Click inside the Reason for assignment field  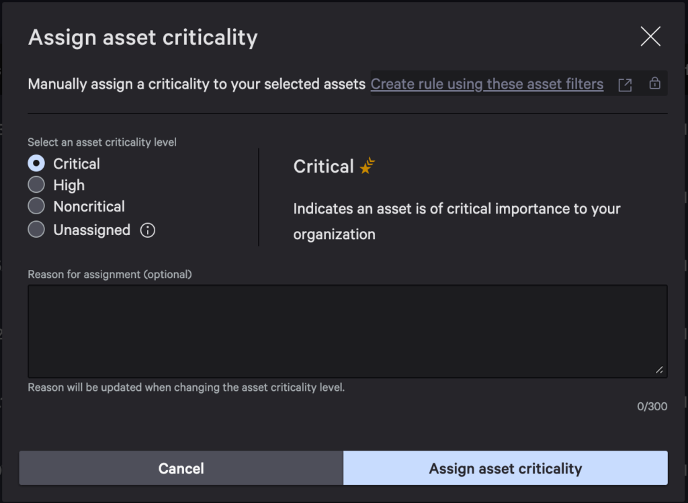tap(347, 329)
